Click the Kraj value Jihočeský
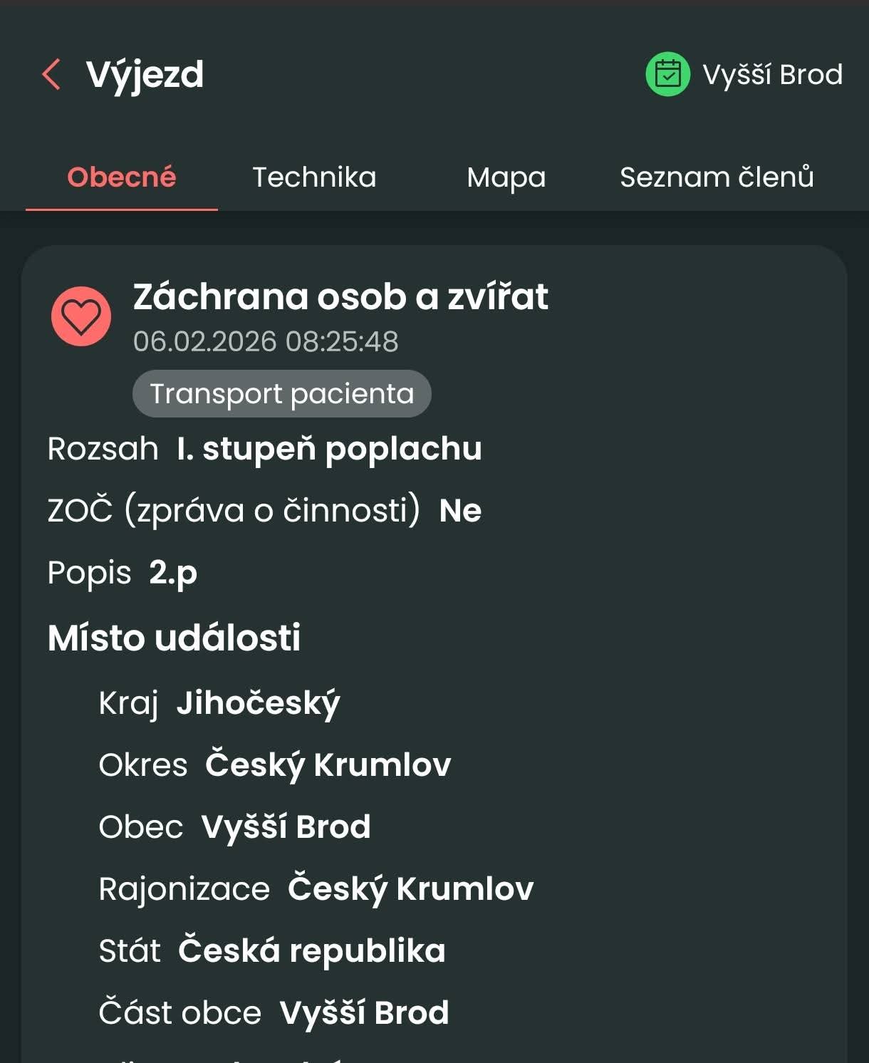Viewport: 869px width, 1063px height. [x=258, y=703]
